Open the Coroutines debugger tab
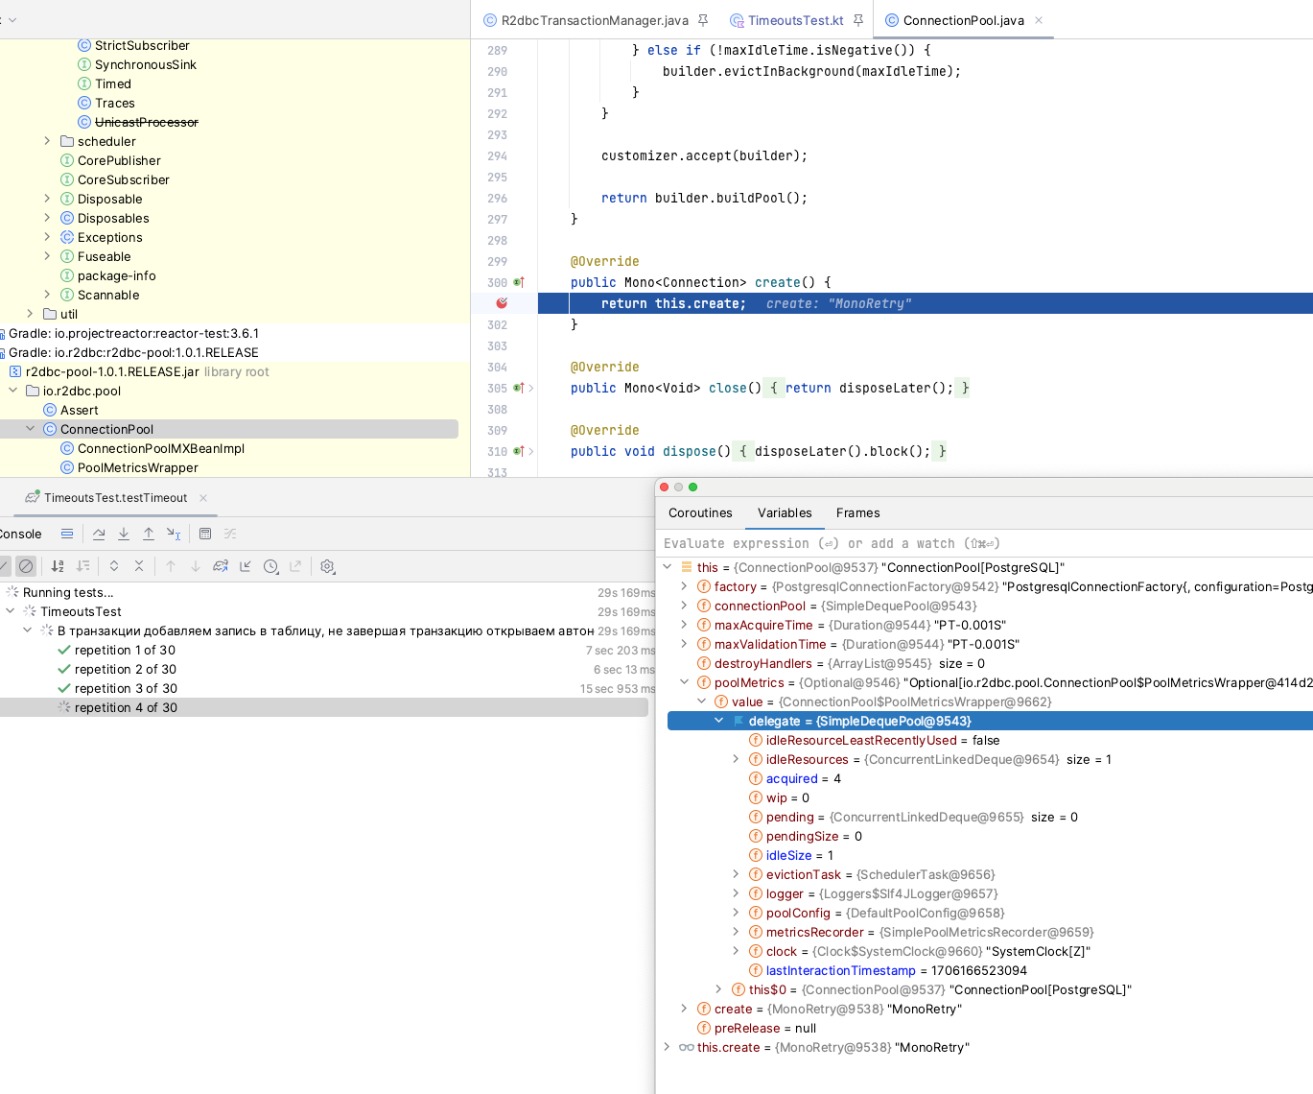This screenshot has width=1313, height=1094. pyautogui.click(x=700, y=513)
